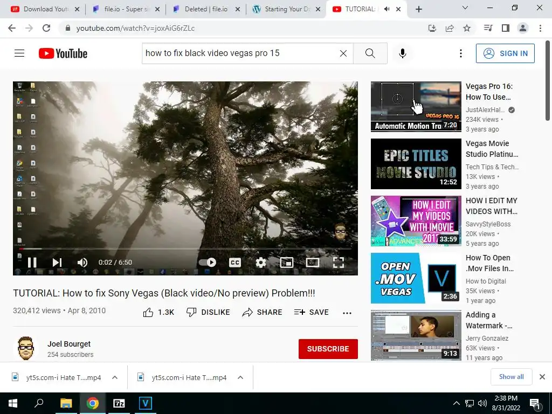Enter full screen mode

339,263
